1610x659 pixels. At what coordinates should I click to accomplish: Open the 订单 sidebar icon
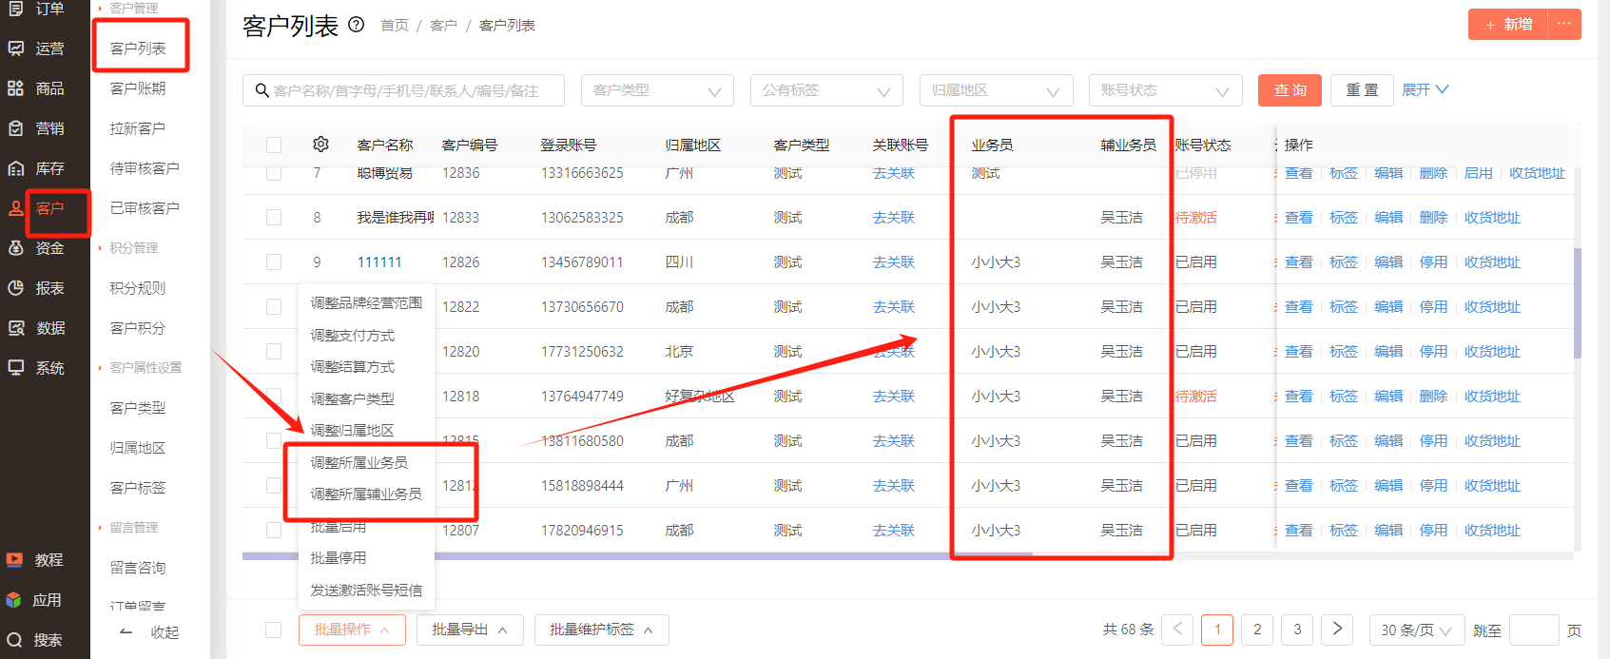[x=16, y=9]
